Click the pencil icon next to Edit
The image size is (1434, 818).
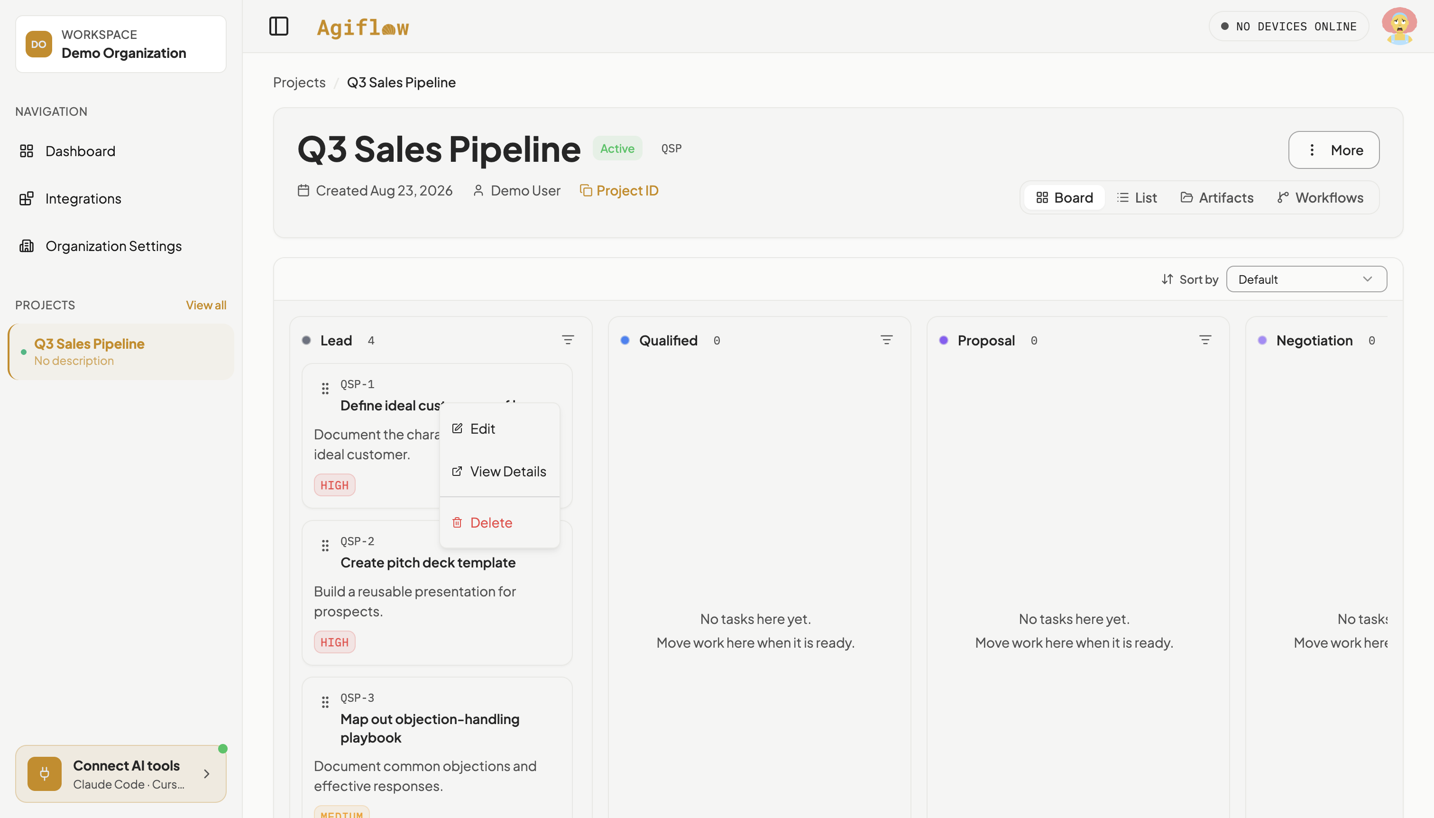(457, 428)
